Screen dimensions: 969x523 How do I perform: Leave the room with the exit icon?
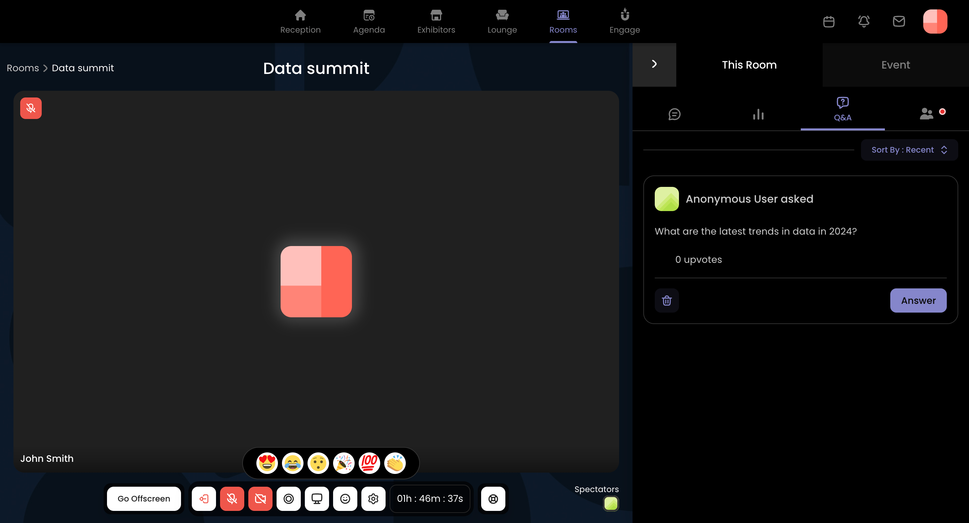pyautogui.click(x=204, y=498)
